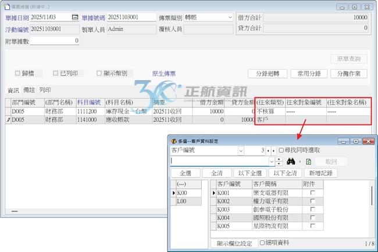Click the 部門編號 column header
The width and height of the screenshot is (378, 252).
[x=27, y=103]
